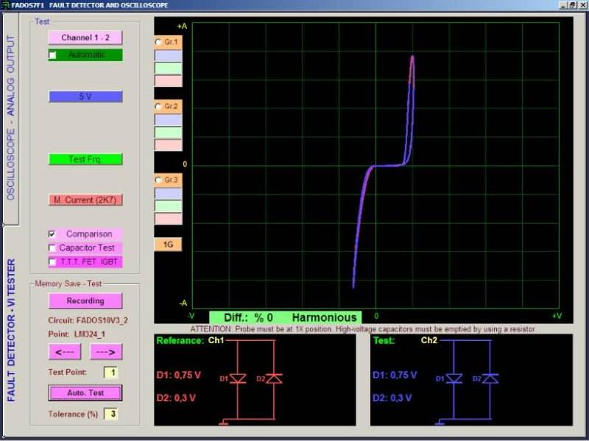Click the 1G graph button
The width and height of the screenshot is (589, 441).
[x=167, y=244]
